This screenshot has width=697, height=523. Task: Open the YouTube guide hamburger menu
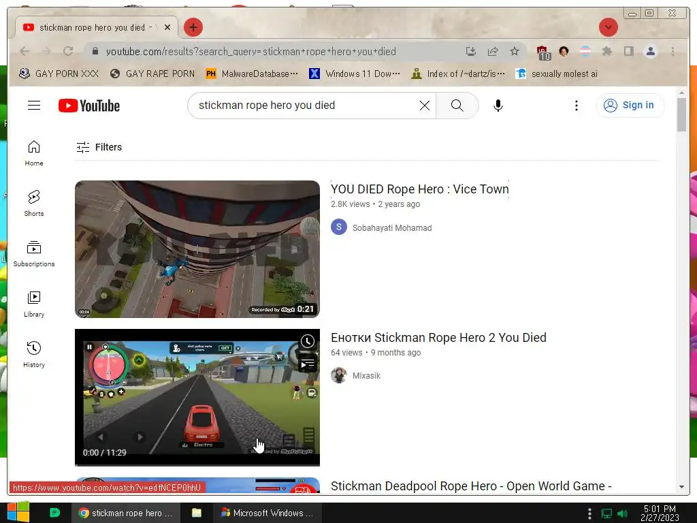click(x=34, y=106)
